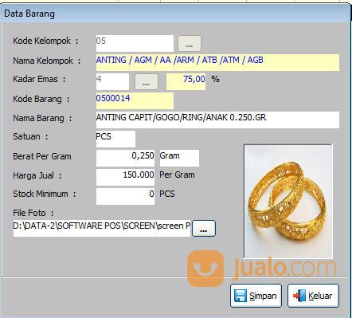Click the Satuan label

30,136
